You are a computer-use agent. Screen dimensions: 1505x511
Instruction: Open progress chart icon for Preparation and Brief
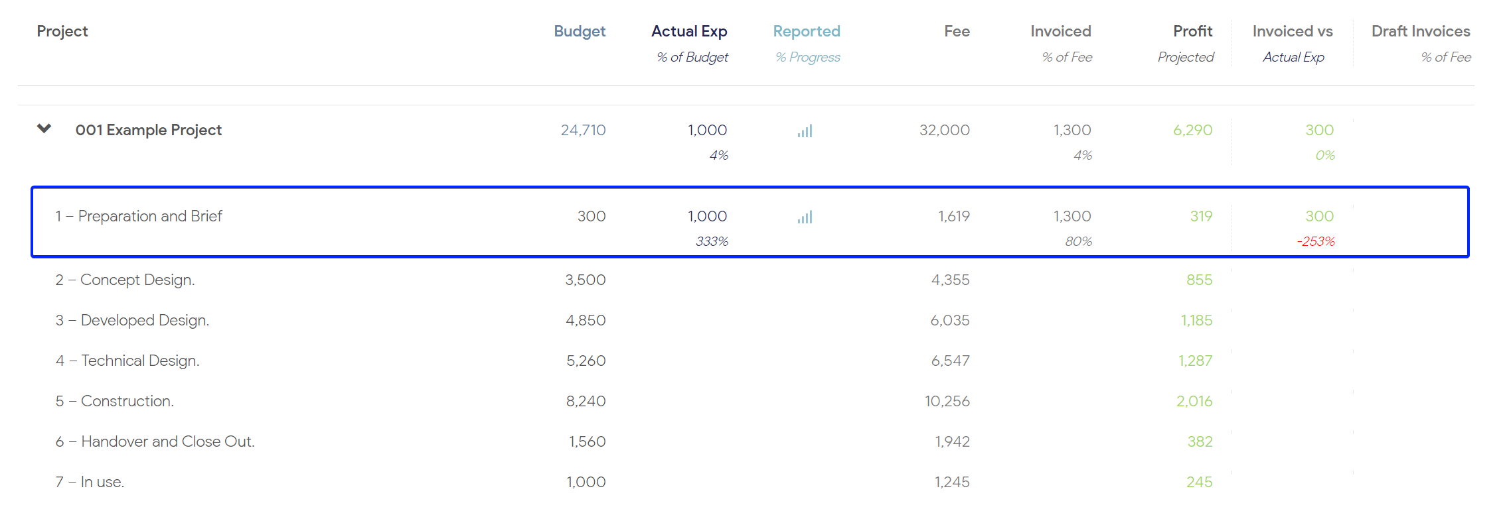click(x=805, y=217)
